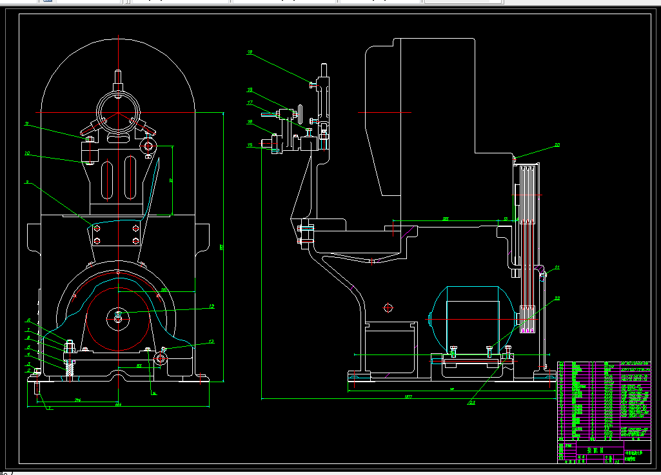Click part balloon number 13

212,342
